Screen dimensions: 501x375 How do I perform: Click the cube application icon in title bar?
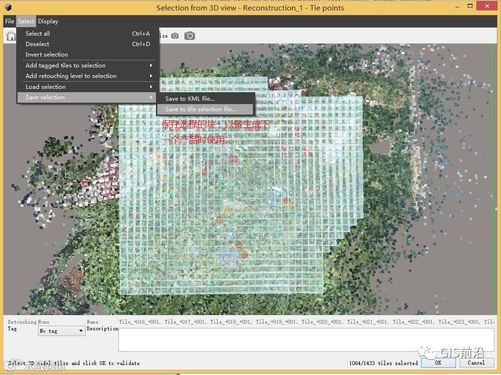[8, 8]
